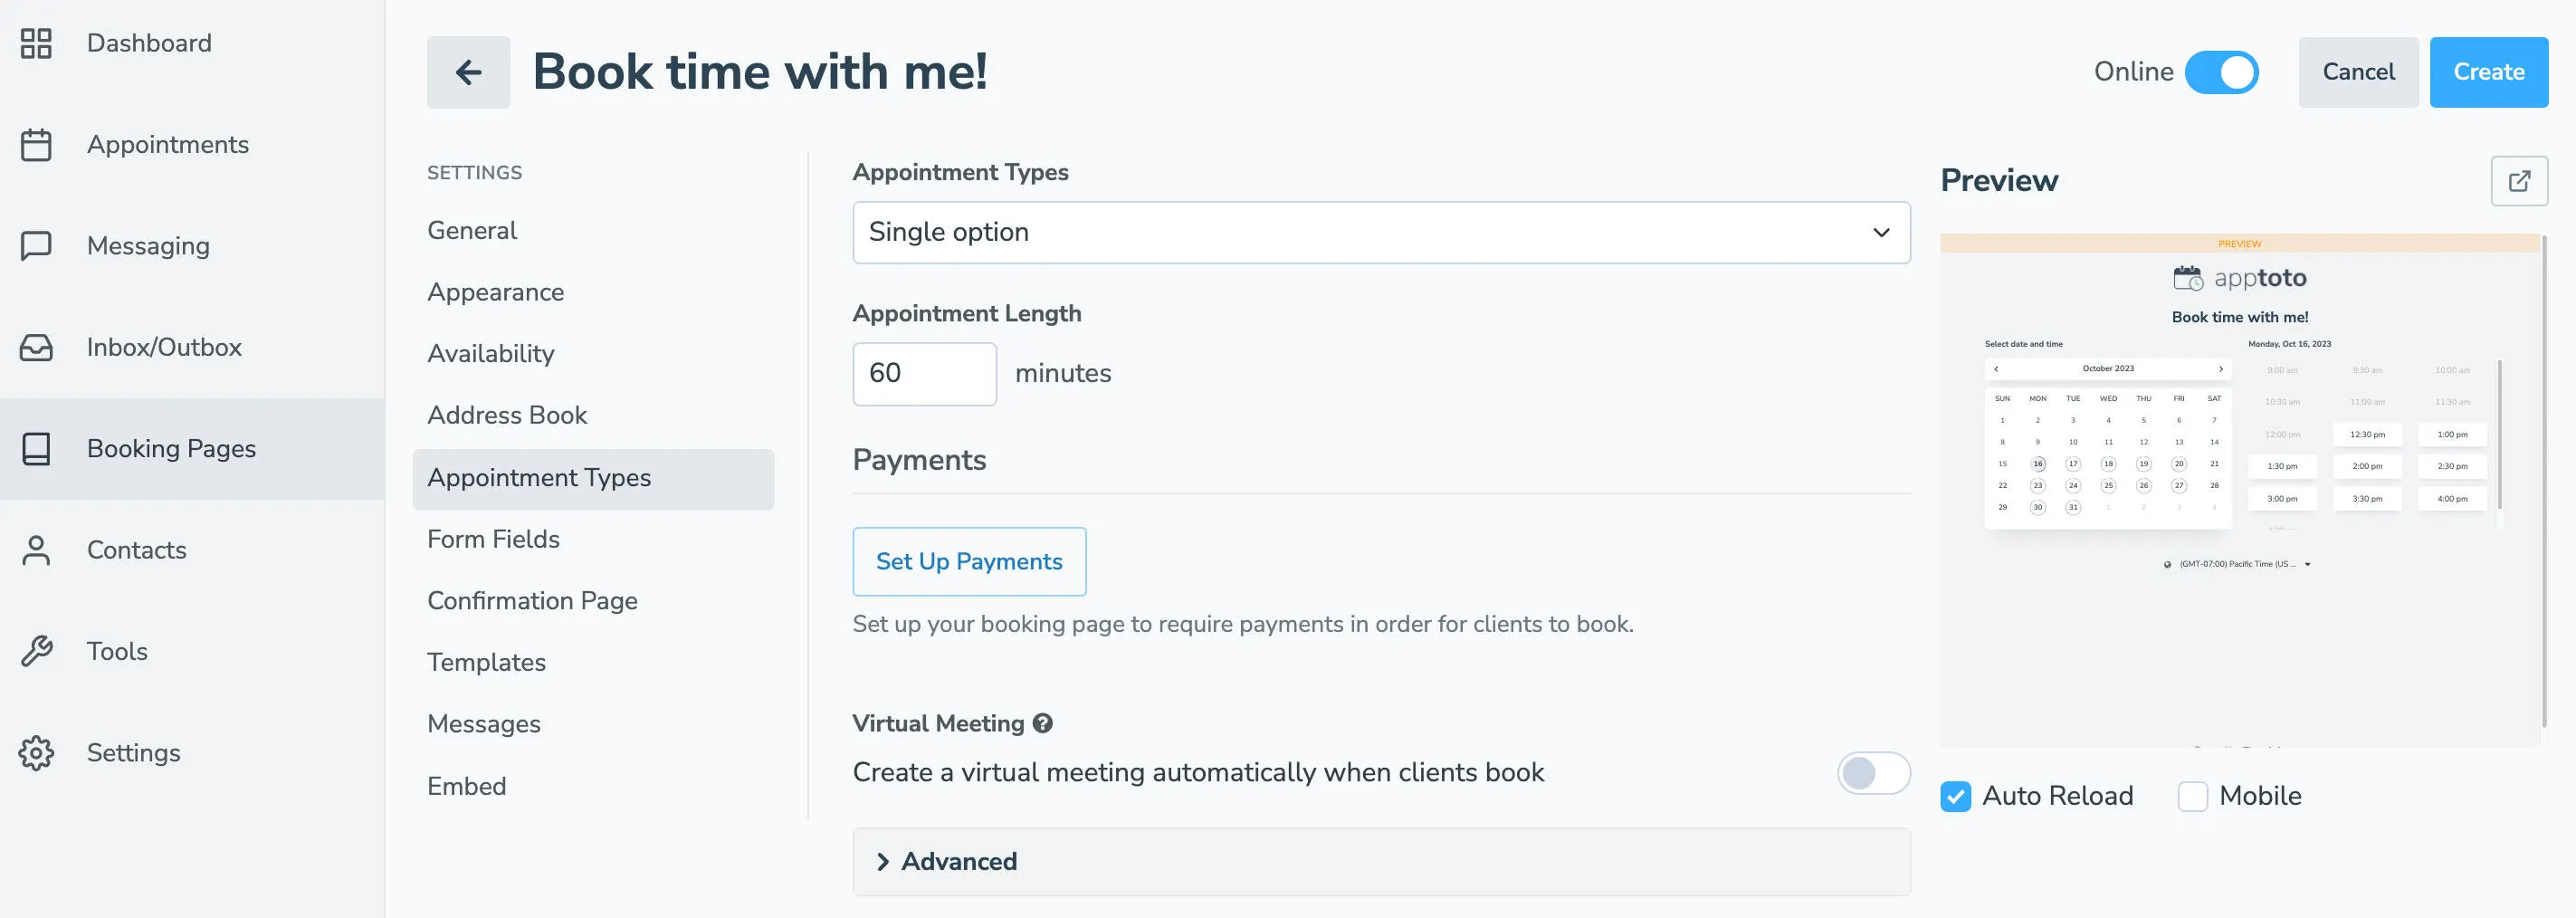Enable virtual meeting auto-creation toggle
The width and height of the screenshot is (2576, 918).
1872,772
